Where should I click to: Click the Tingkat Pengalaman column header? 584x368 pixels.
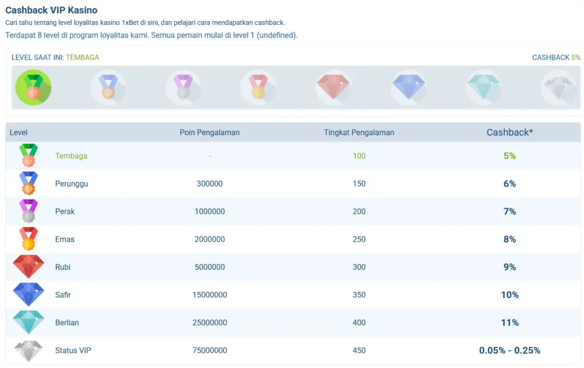coord(359,133)
